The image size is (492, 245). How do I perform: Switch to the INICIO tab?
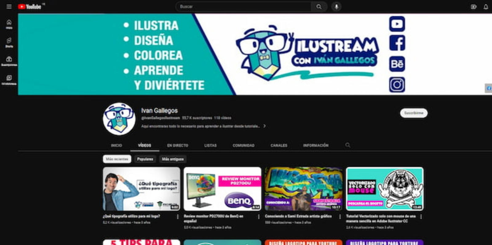coord(116,145)
